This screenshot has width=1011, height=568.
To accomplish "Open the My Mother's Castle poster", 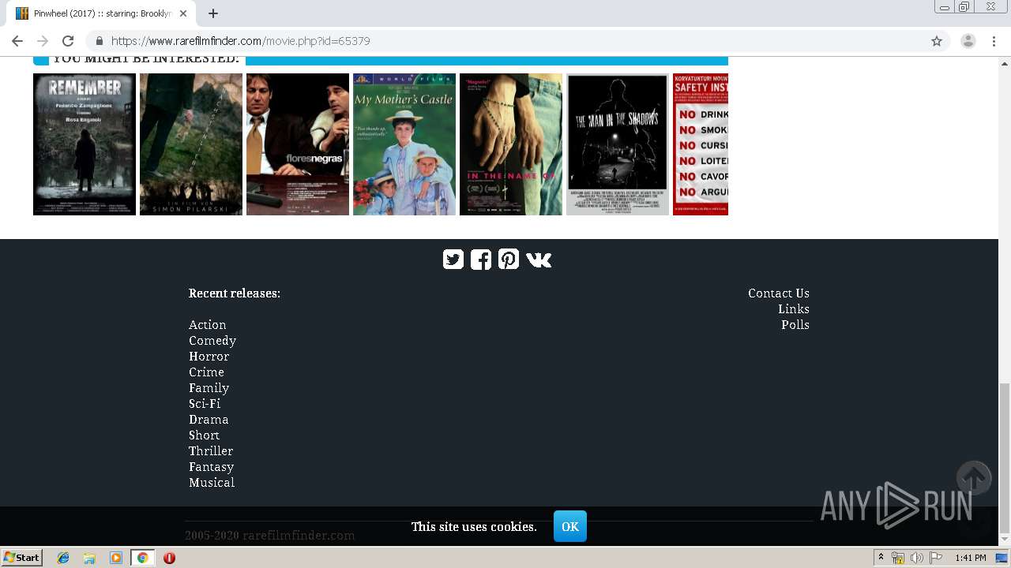I will click(404, 144).
